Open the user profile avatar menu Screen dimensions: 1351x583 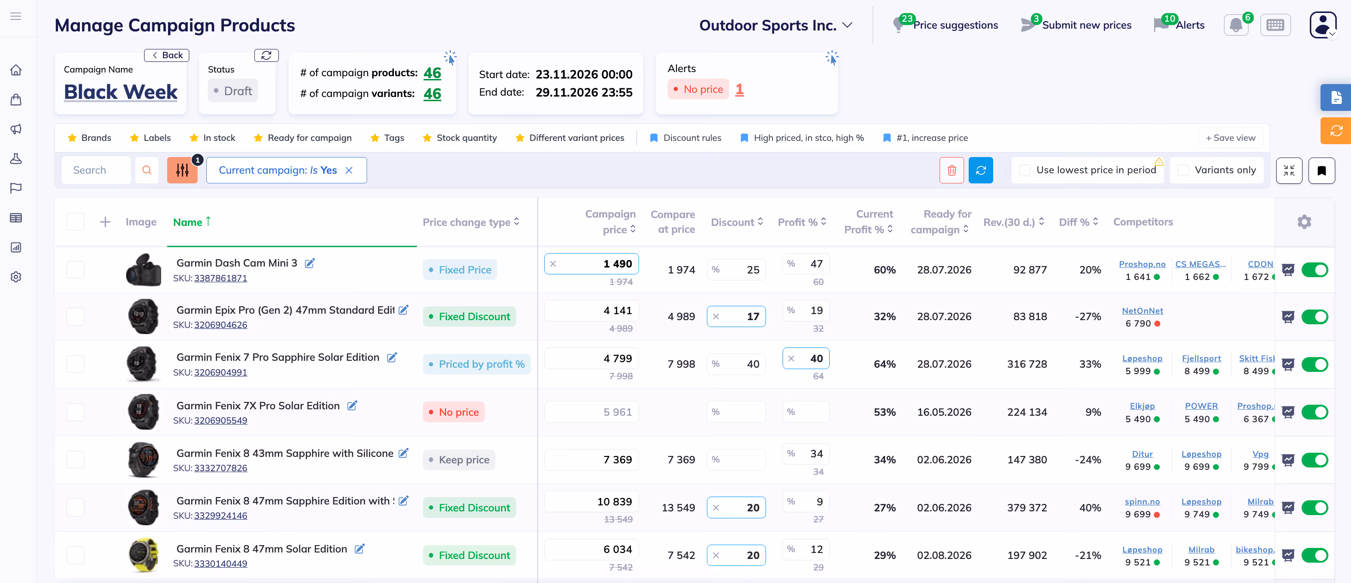click(x=1323, y=24)
